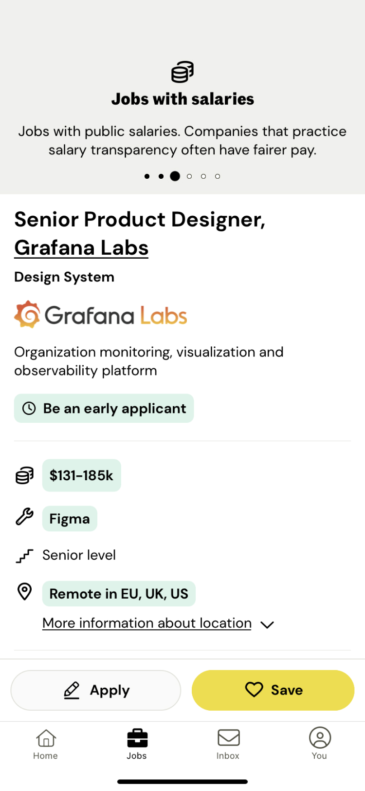Select the $131–185k salary tag
Screen dimensions: 365x791
(x=82, y=475)
